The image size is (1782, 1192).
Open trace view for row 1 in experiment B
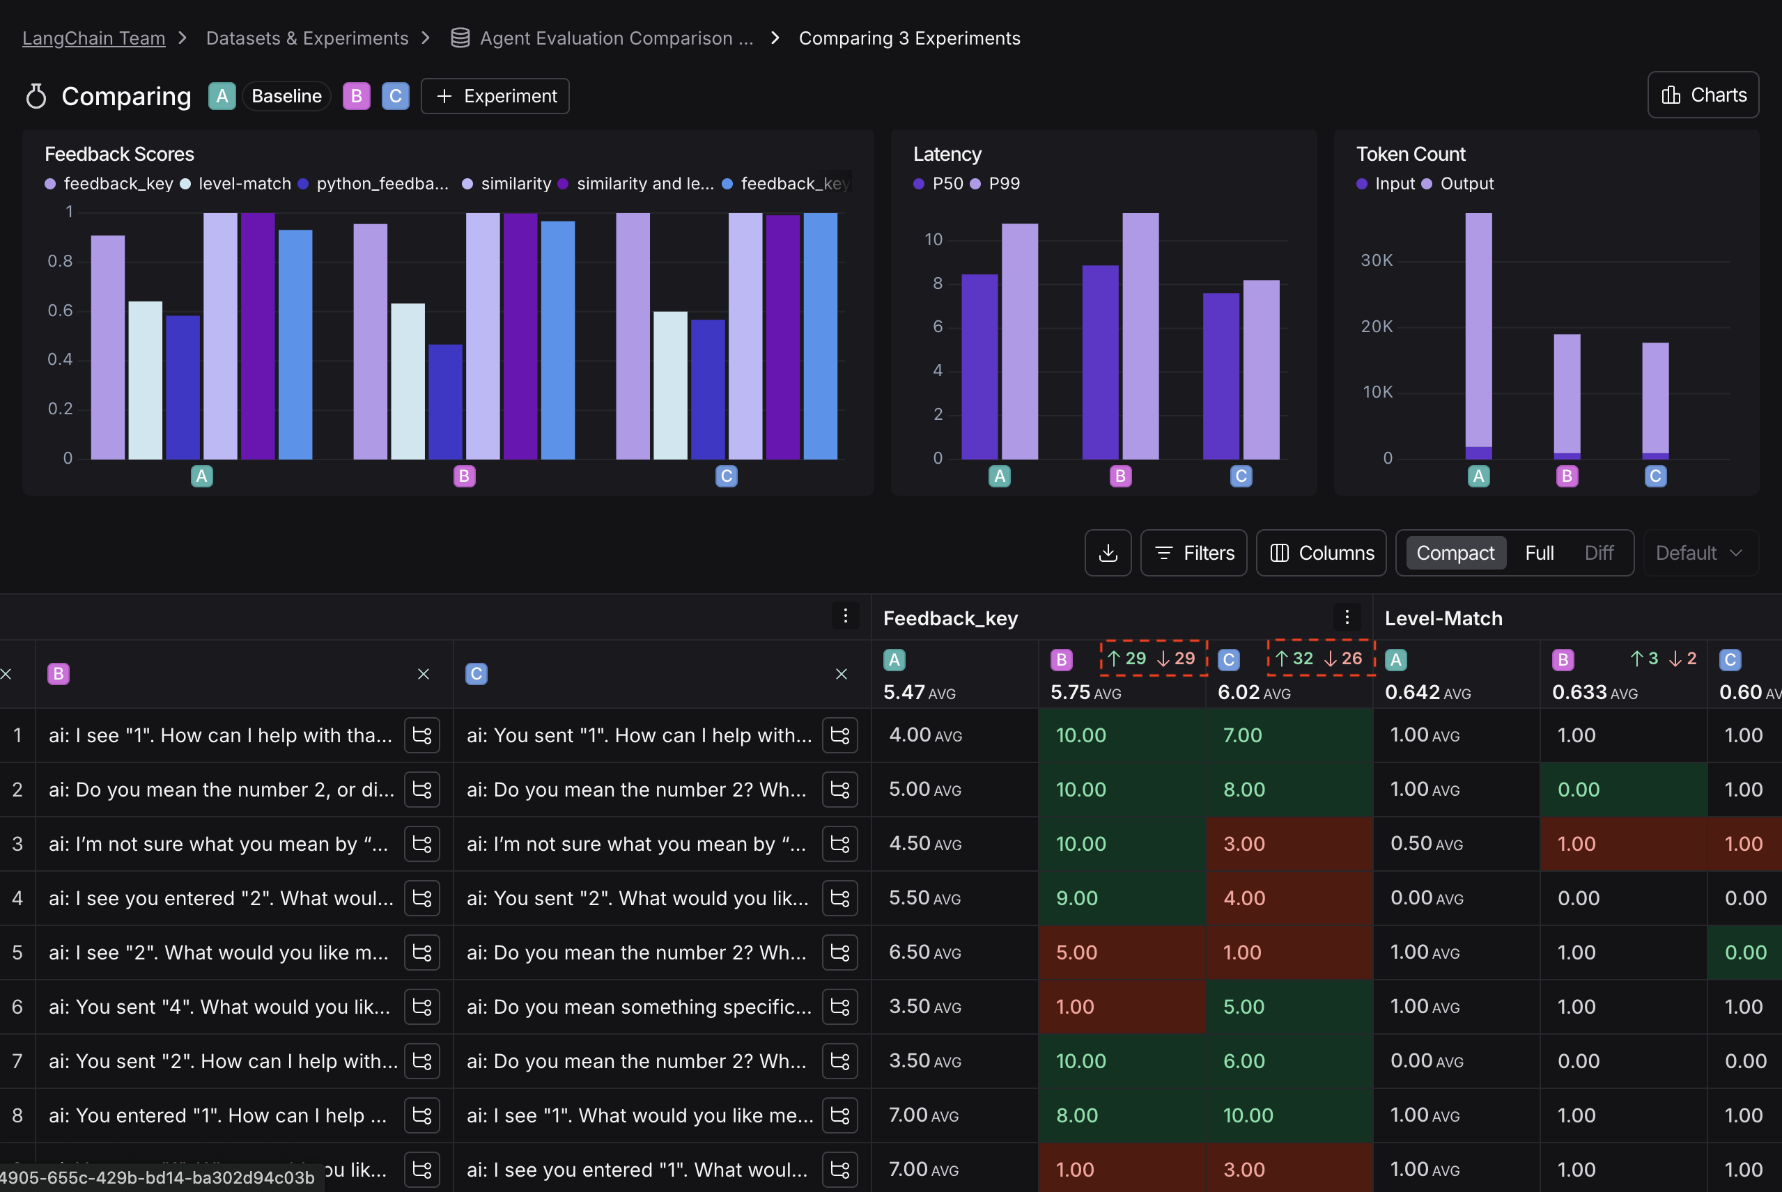click(x=421, y=735)
